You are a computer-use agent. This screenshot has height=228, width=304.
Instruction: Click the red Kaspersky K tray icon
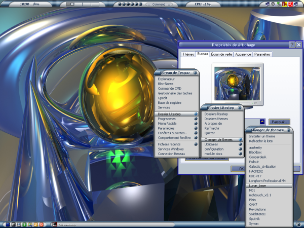tap(290, 4)
